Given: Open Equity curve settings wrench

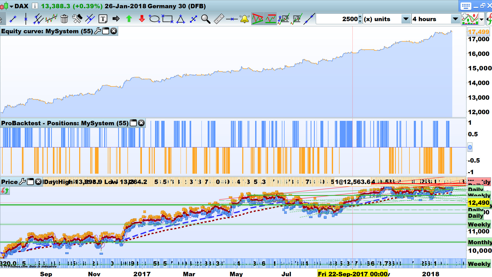Looking at the screenshot, I should coord(98,31).
